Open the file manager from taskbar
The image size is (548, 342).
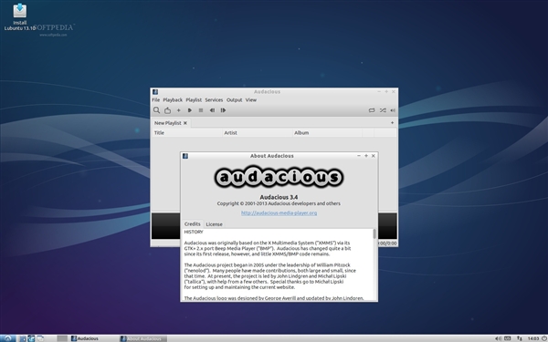coord(22,338)
